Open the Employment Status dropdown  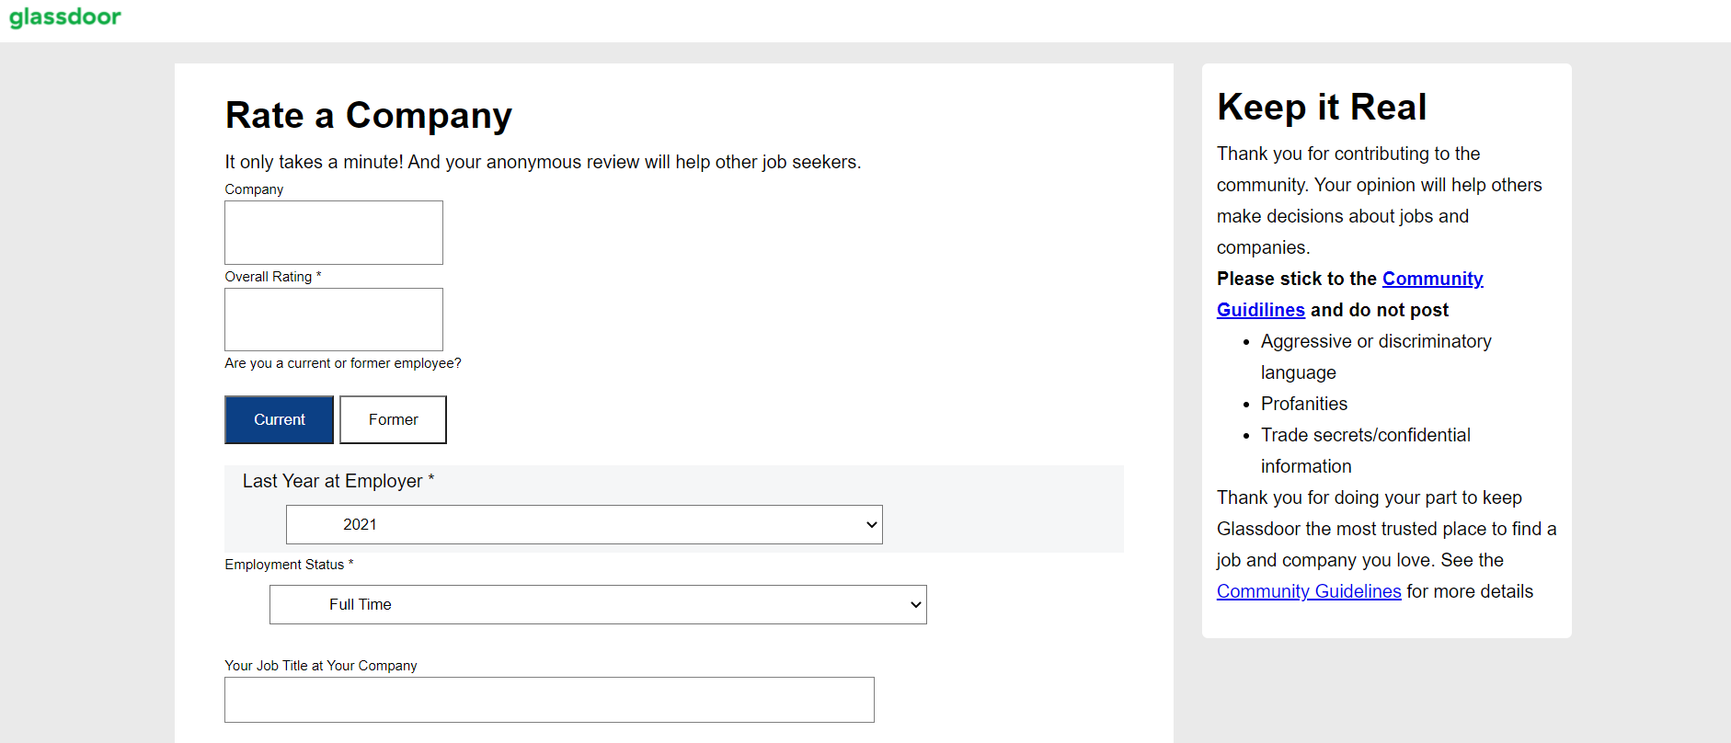coord(598,604)
